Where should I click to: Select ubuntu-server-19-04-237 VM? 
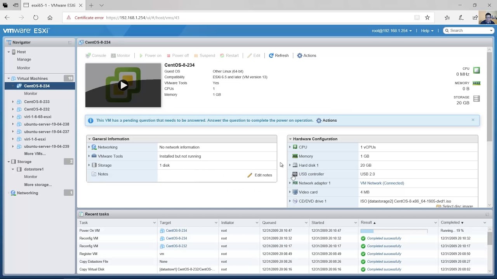click(47, 132)
